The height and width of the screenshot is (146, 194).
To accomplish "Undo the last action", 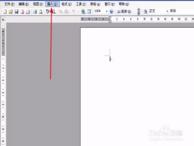I will 73,11.
